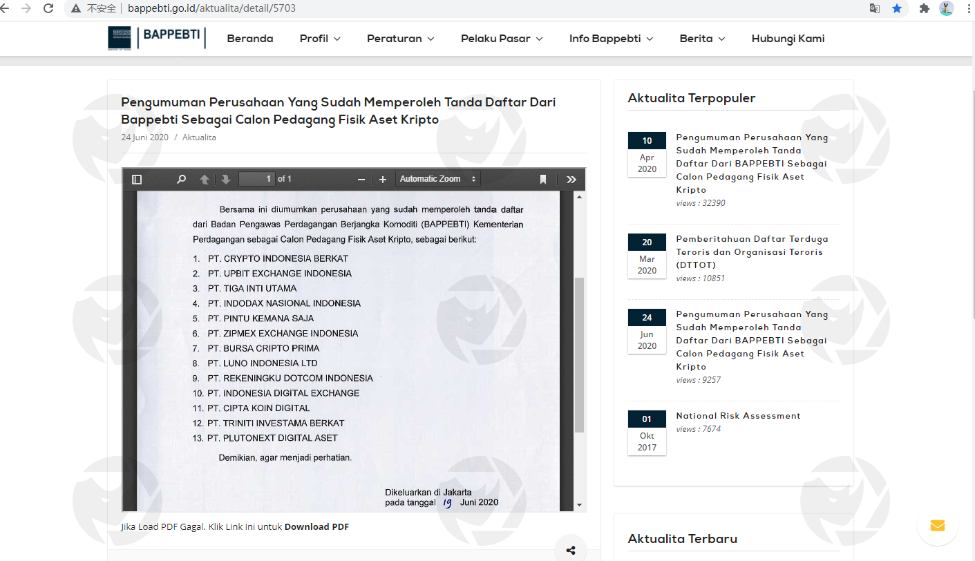Zoom out the PDF with minus
The height and width of the screenshot is (561, 975).
point(361,180)
